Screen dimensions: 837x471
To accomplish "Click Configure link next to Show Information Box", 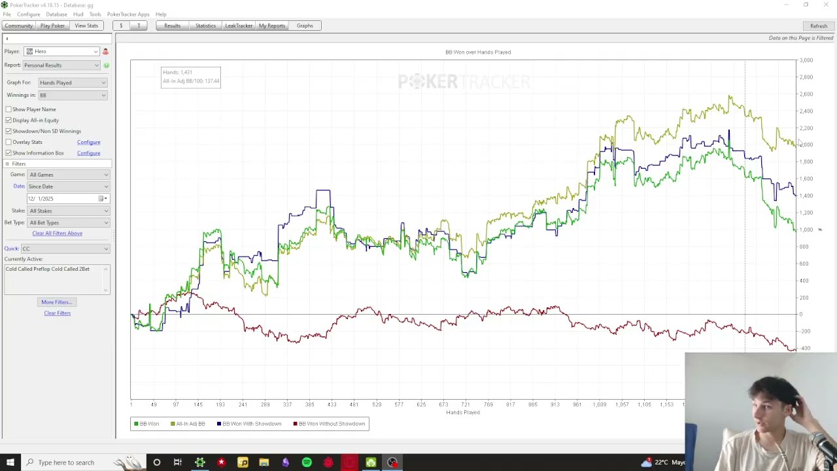I will (x=89, y=153).
